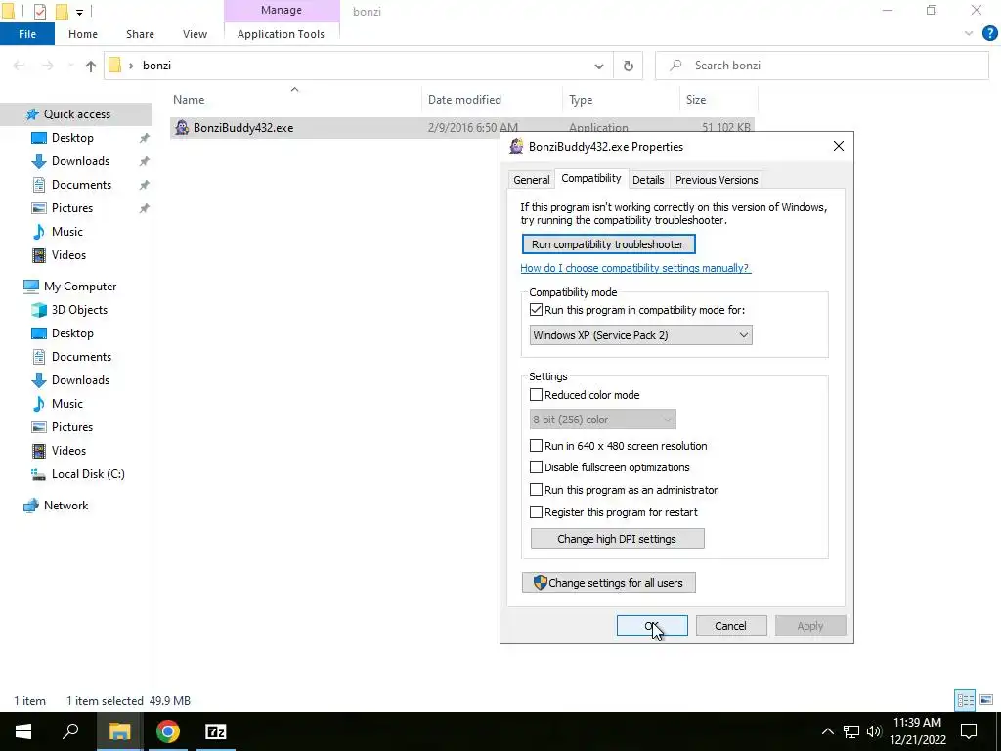Launch Google Chrome from taskbar
Screen dimensions: 1001x751
pyautogui.click(x=168, y=731)
